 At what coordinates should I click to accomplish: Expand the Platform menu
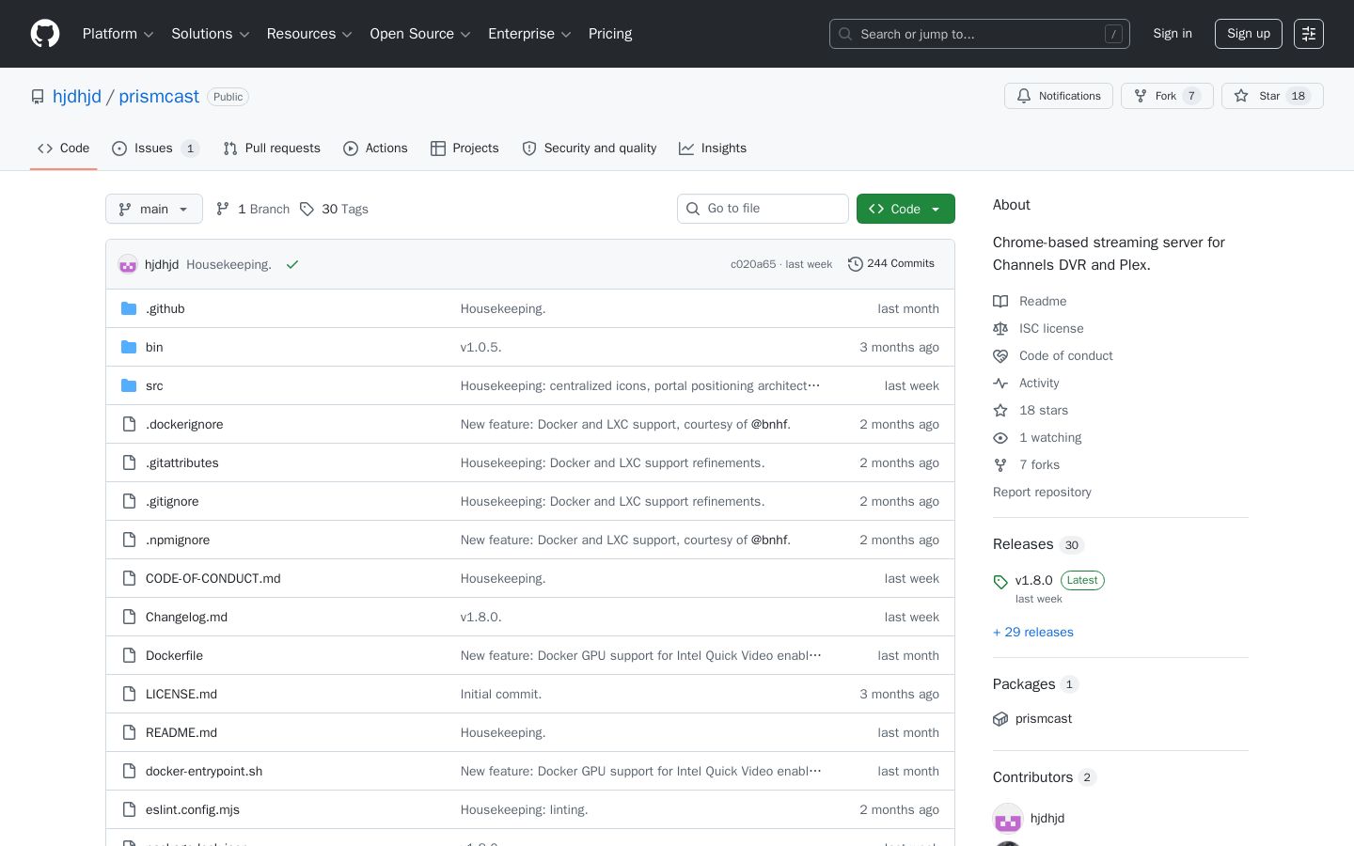point(118,34)
